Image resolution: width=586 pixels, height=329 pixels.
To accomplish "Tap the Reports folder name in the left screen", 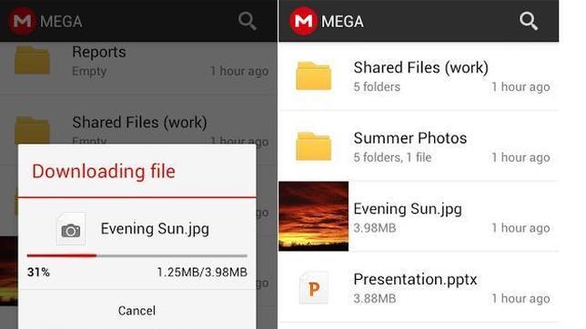I will [99, 52].
